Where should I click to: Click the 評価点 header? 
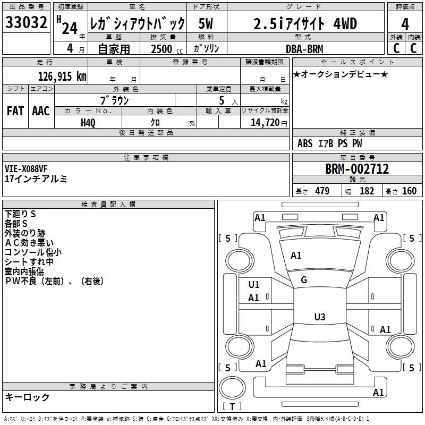tap(405, 7)
